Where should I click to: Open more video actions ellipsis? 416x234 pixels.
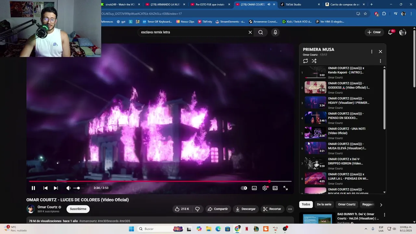(290, 209)
